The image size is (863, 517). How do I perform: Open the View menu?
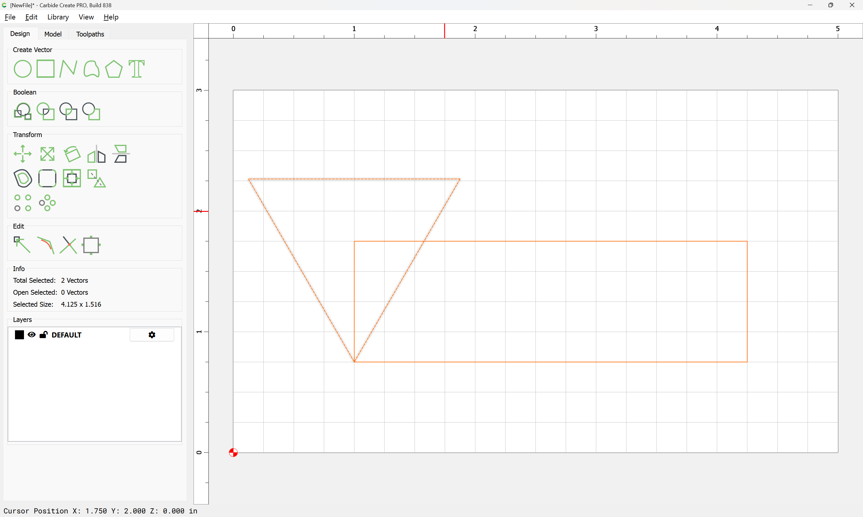(86, 17)
